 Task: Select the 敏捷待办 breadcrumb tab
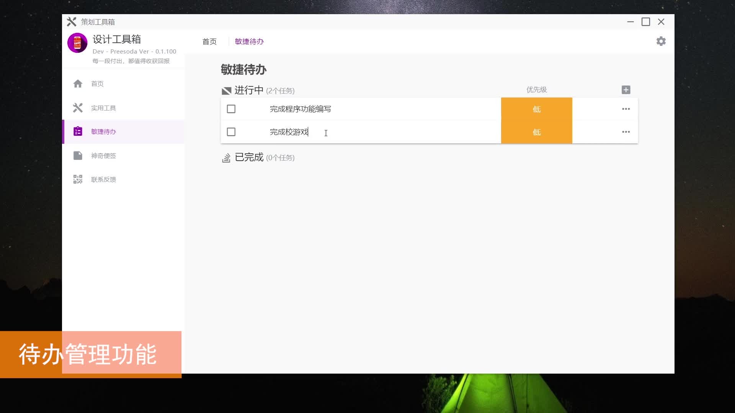tap(249, 41)
